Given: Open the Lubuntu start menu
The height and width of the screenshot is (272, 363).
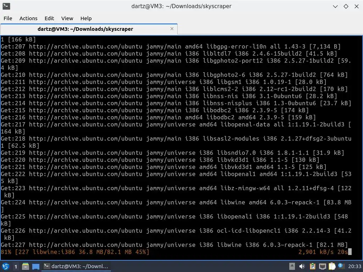Looking at the screenshot, I should point(6,266).
